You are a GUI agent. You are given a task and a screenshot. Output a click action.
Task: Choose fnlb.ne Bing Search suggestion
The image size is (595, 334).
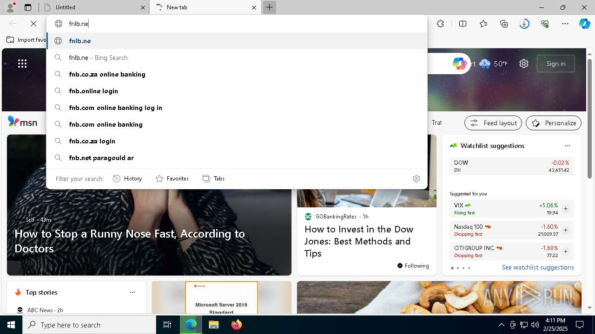point(237,58)
